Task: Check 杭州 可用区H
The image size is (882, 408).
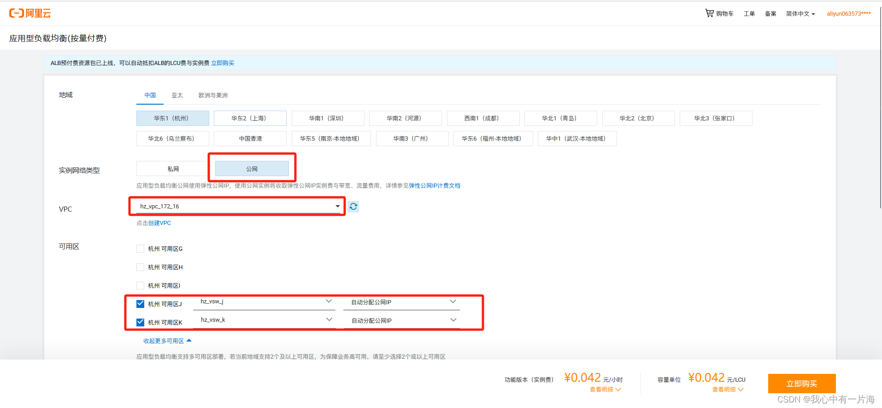Action: point(141,267)
